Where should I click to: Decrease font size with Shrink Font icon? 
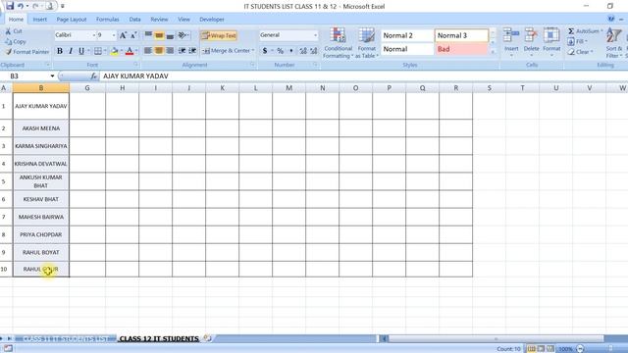point(133,35)
